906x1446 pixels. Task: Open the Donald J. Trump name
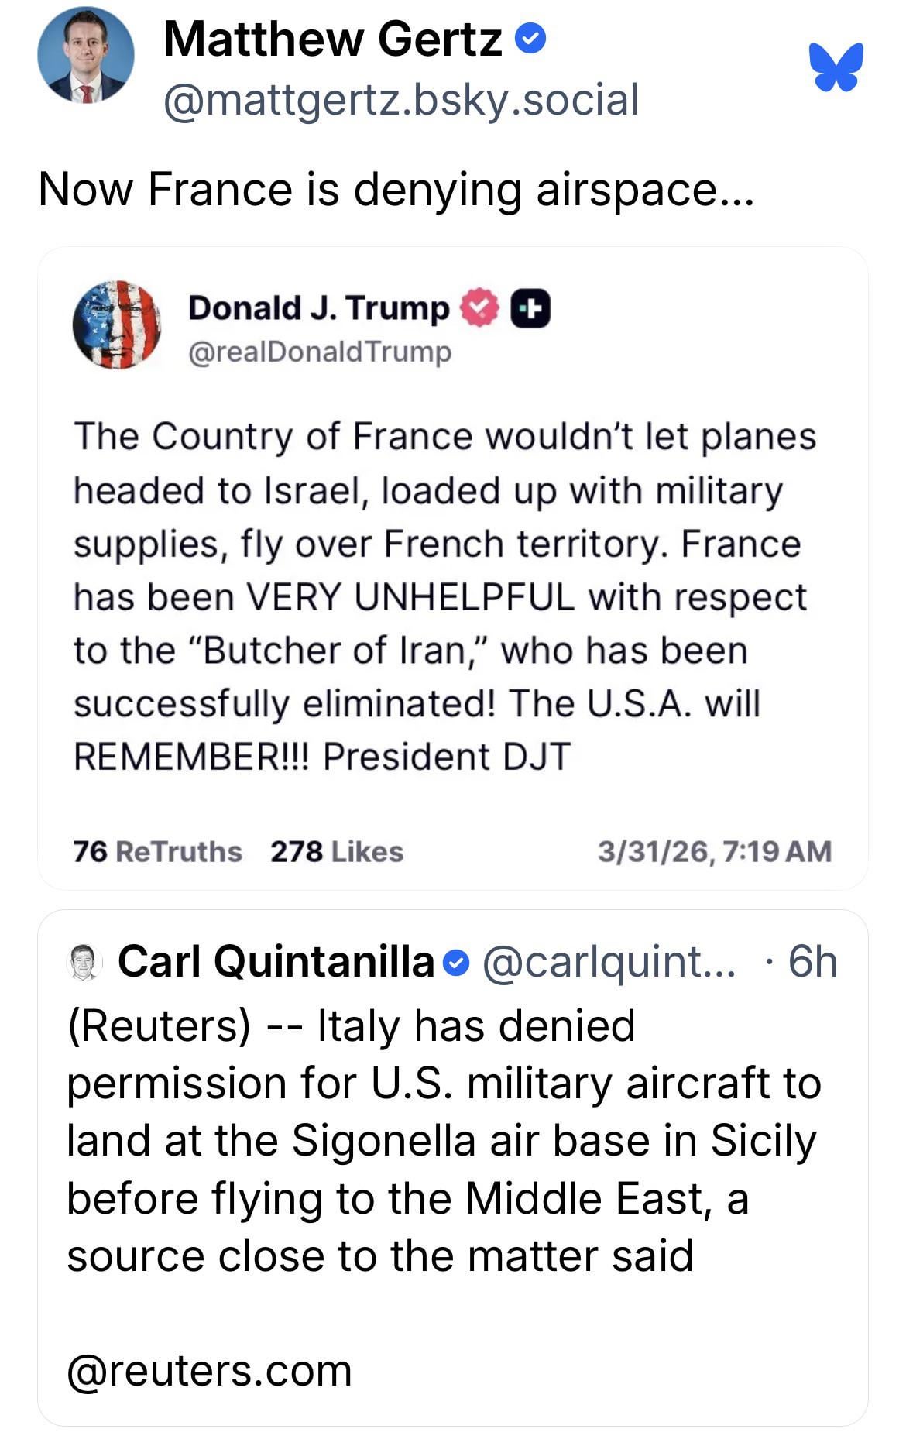click(x=318, y=308)
